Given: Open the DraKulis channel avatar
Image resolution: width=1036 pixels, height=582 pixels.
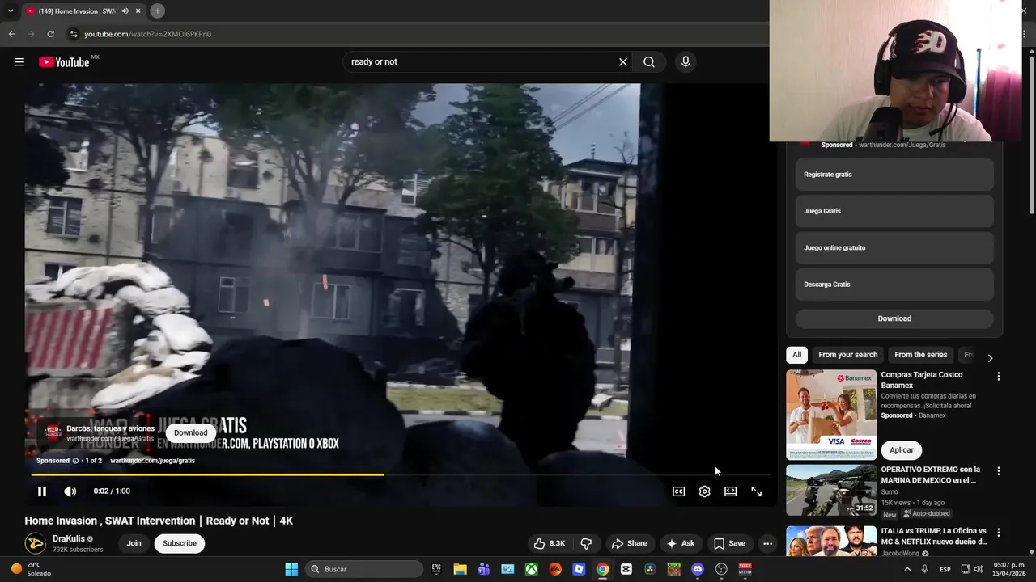Looking at the screenshot, I should (35, 543).
